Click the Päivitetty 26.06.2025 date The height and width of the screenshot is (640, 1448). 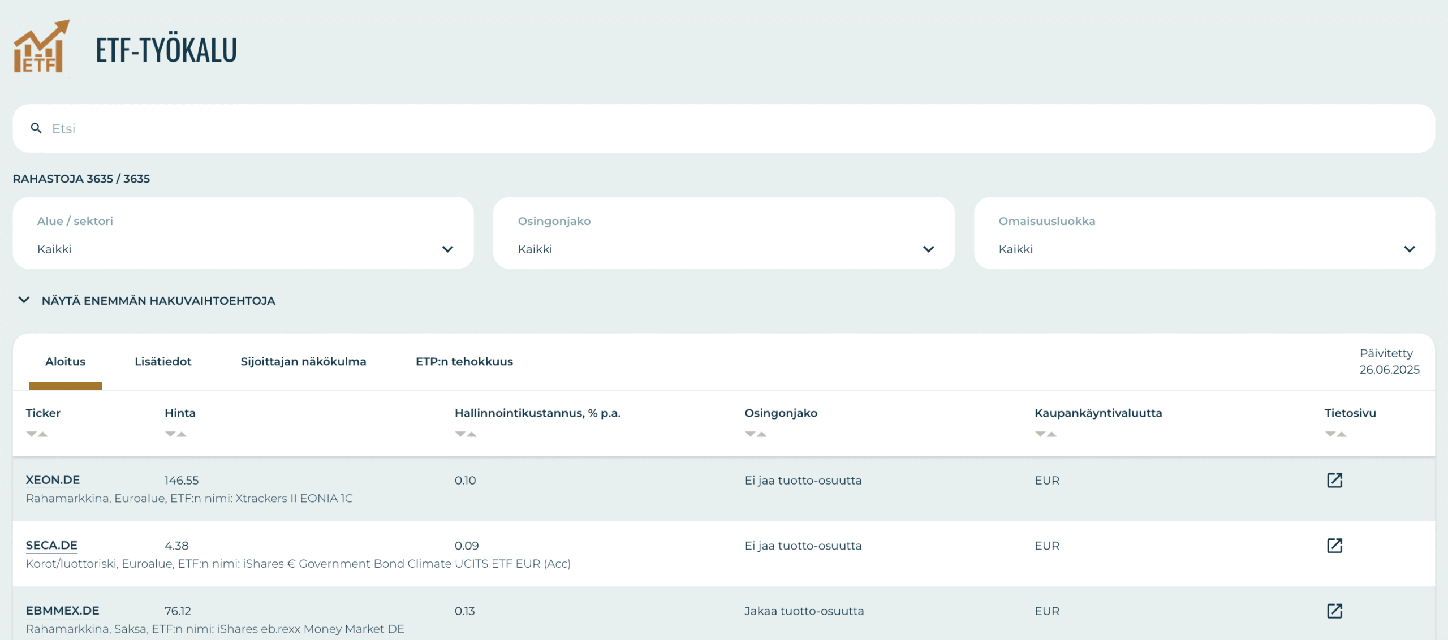[x=1389, y=361]
